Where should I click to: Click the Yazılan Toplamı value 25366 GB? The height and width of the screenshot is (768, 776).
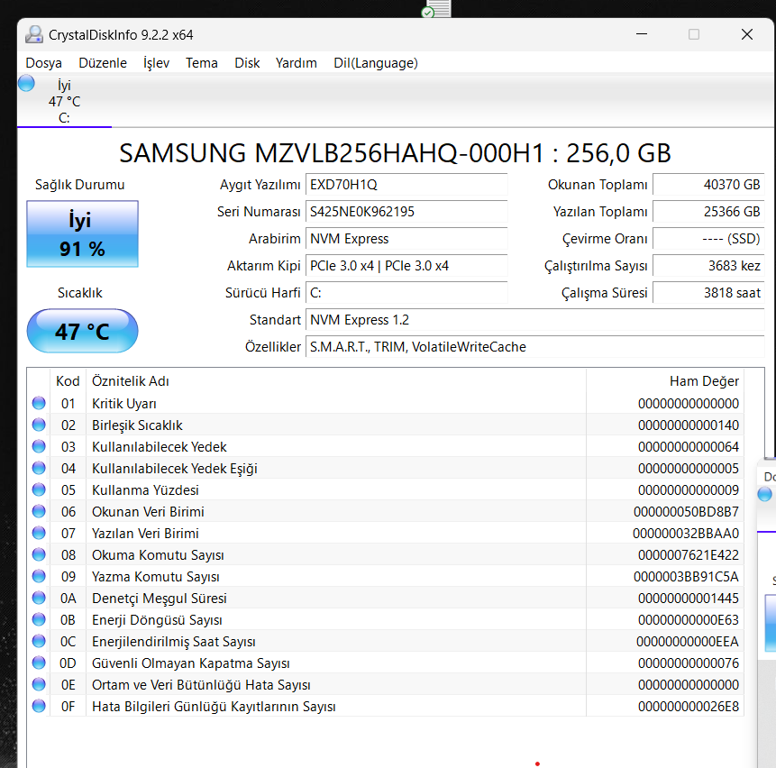click(x=708, y=212)
